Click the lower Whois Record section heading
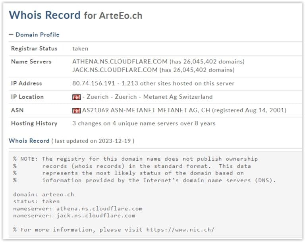Viewport: 305px width, 242px height. point(29,141)
